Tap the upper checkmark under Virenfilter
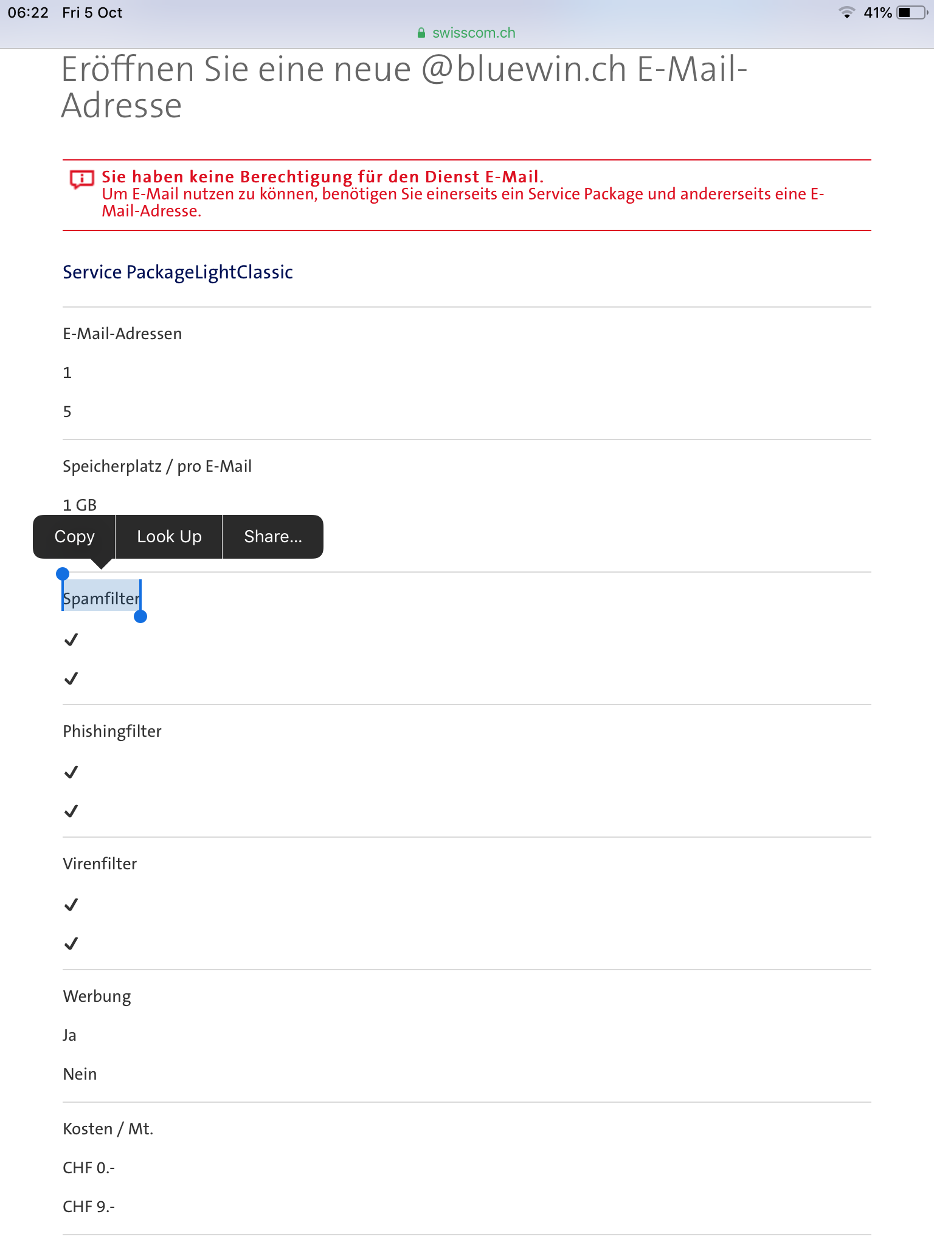 71,905
